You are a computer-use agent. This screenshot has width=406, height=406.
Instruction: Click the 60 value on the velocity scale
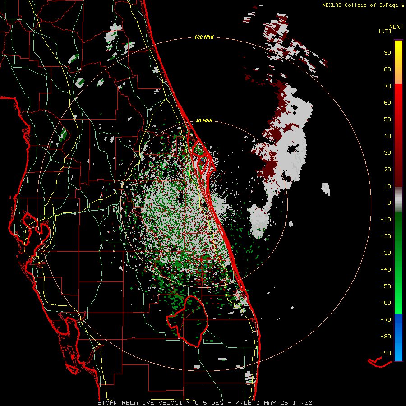click(388, 103)
